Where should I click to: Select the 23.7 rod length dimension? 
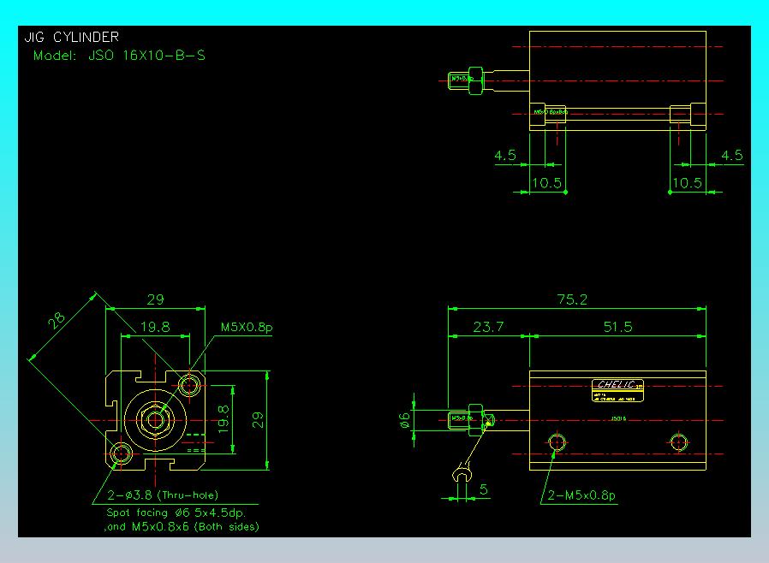(488, 327)
